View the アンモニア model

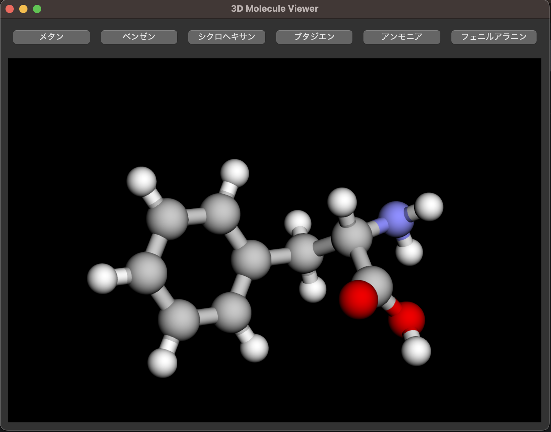point(401,37)
